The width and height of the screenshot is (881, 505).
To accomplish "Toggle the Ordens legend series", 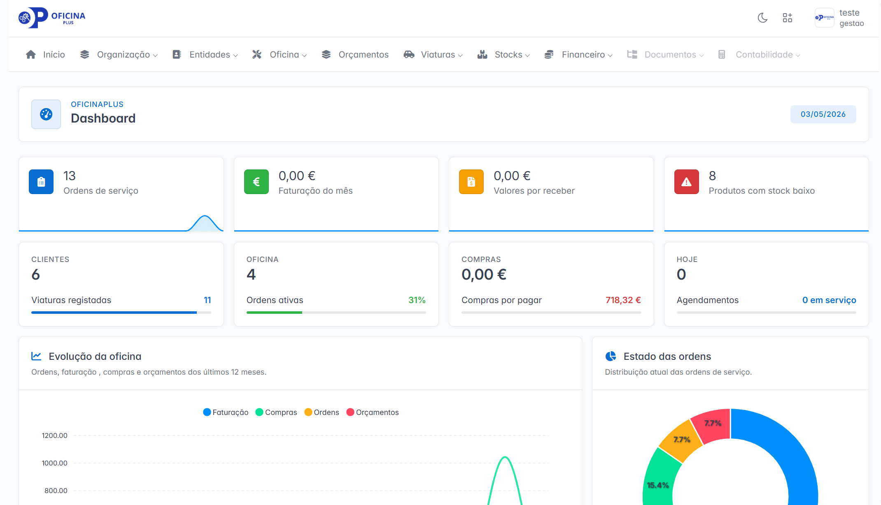I will coord(322,412).
